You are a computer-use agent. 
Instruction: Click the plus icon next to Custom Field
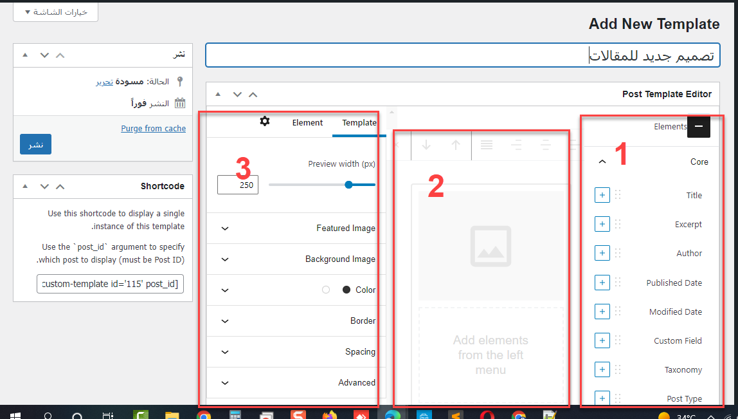[602, 340]
